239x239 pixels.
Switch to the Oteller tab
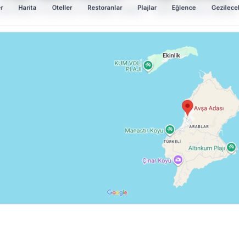coord(62,8)
